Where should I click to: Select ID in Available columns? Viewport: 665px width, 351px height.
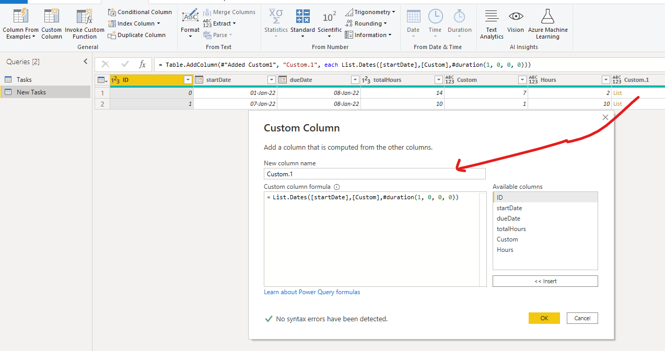[545, 197]
